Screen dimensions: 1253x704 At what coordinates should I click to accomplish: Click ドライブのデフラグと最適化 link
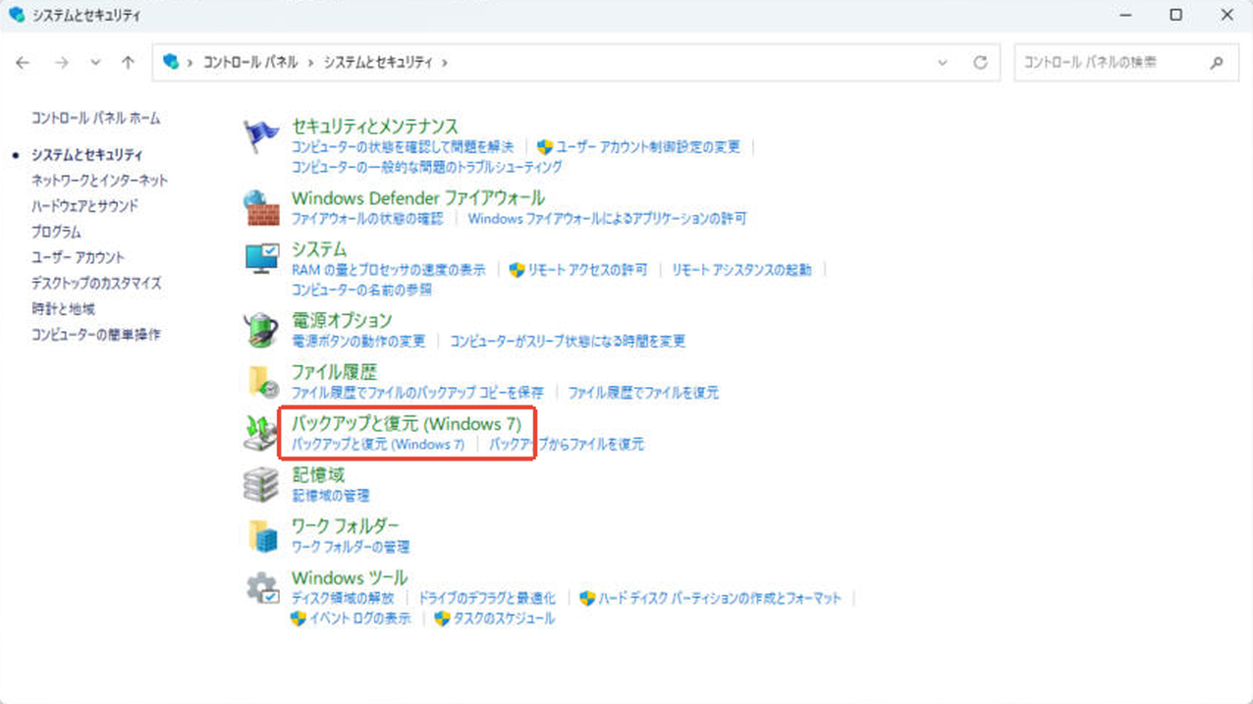point(487,597)
